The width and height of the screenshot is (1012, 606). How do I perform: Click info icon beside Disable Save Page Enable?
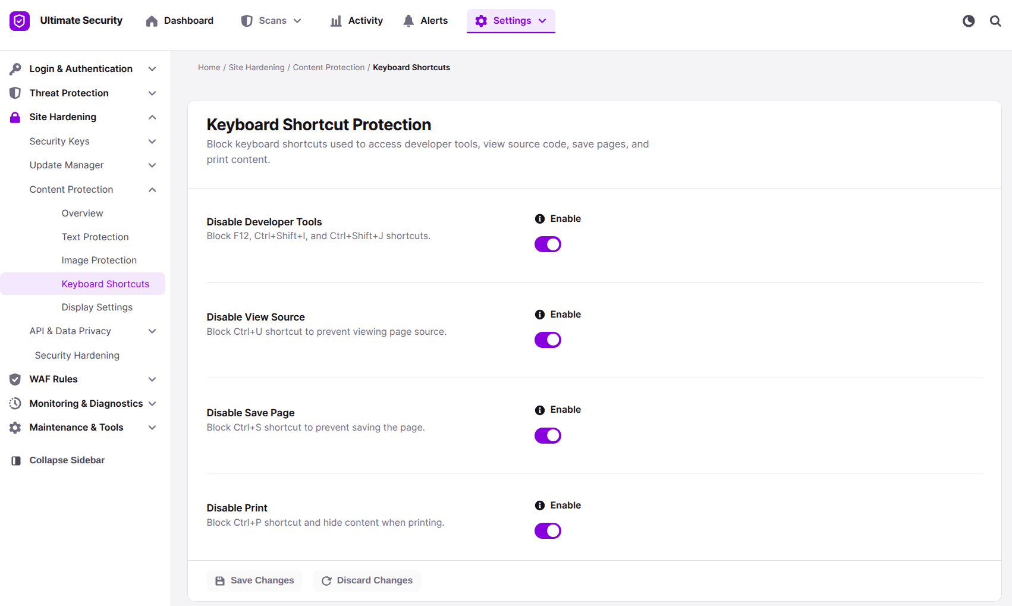point(540,410)
